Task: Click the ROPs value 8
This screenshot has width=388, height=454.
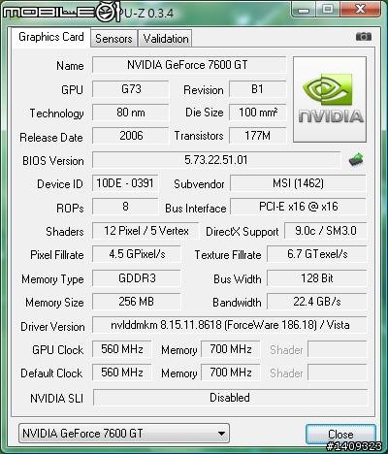Action: click(125, 207)
